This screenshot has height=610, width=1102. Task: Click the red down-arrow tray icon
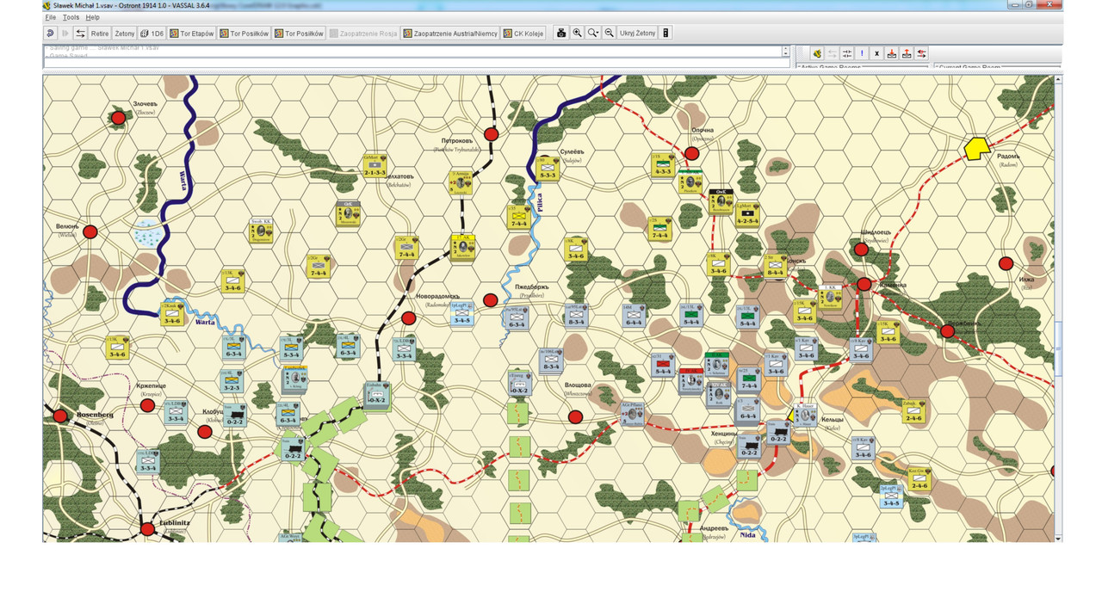[x=892, y=53]
